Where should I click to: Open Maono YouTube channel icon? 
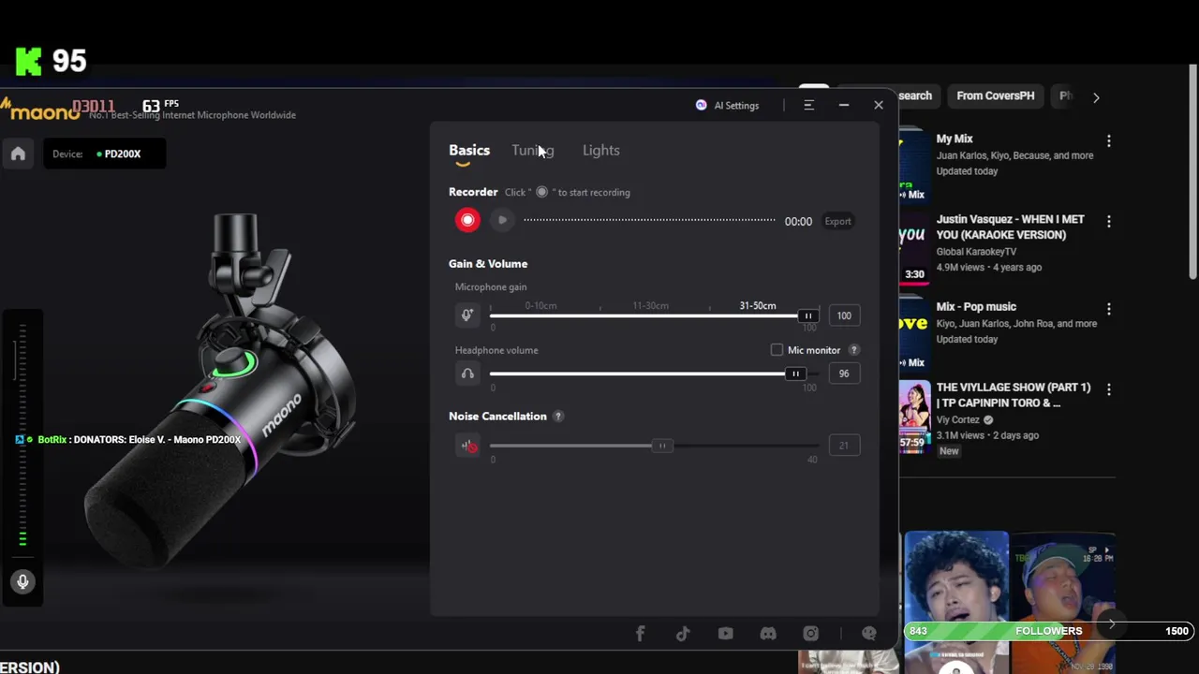click(x=725, y=634)
